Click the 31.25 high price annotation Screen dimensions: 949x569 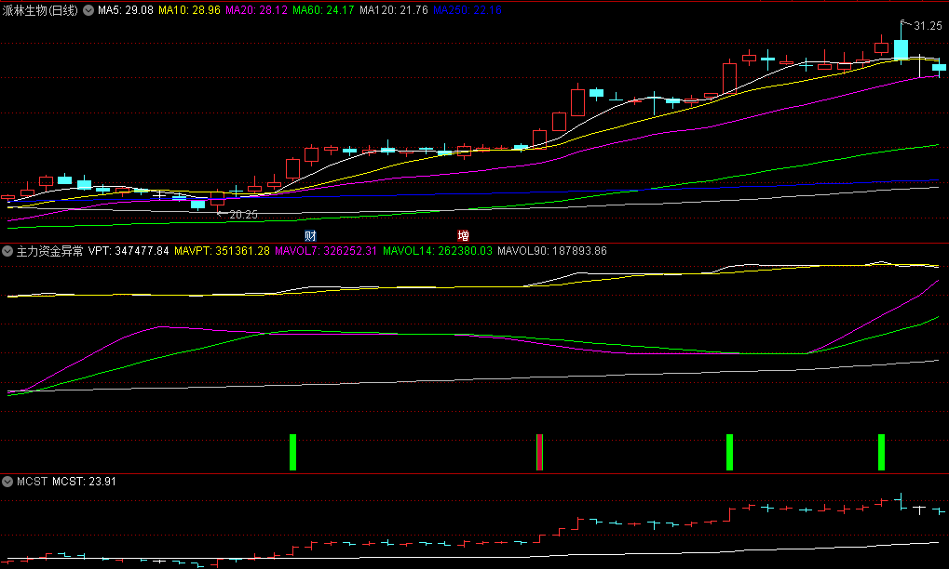click(928, 26)
